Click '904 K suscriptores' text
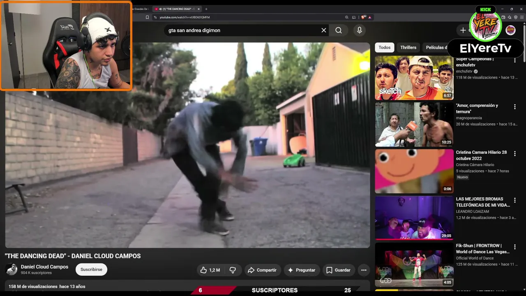 coord(36,273)
